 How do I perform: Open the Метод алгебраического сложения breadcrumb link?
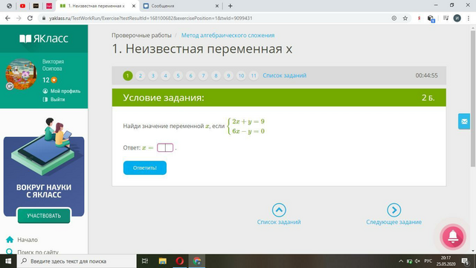228,35
